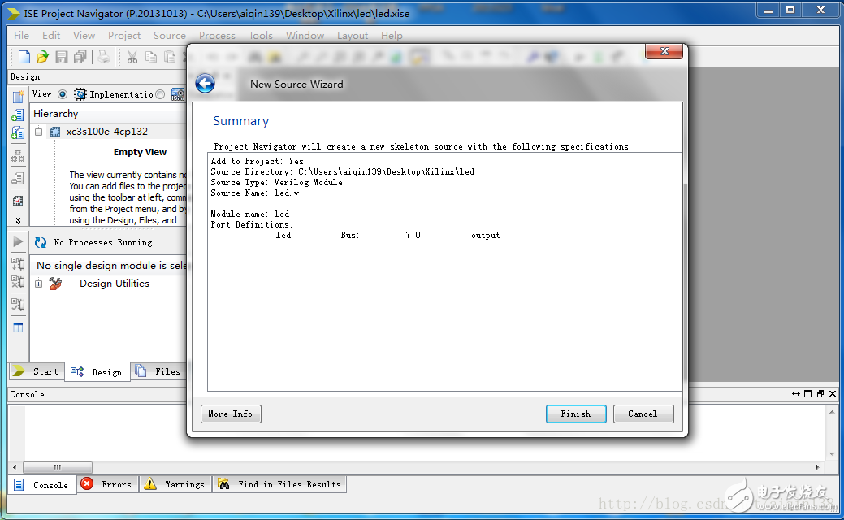Open the Warnings tab
The height and width of the screenshot is (520, 844).
175,484
